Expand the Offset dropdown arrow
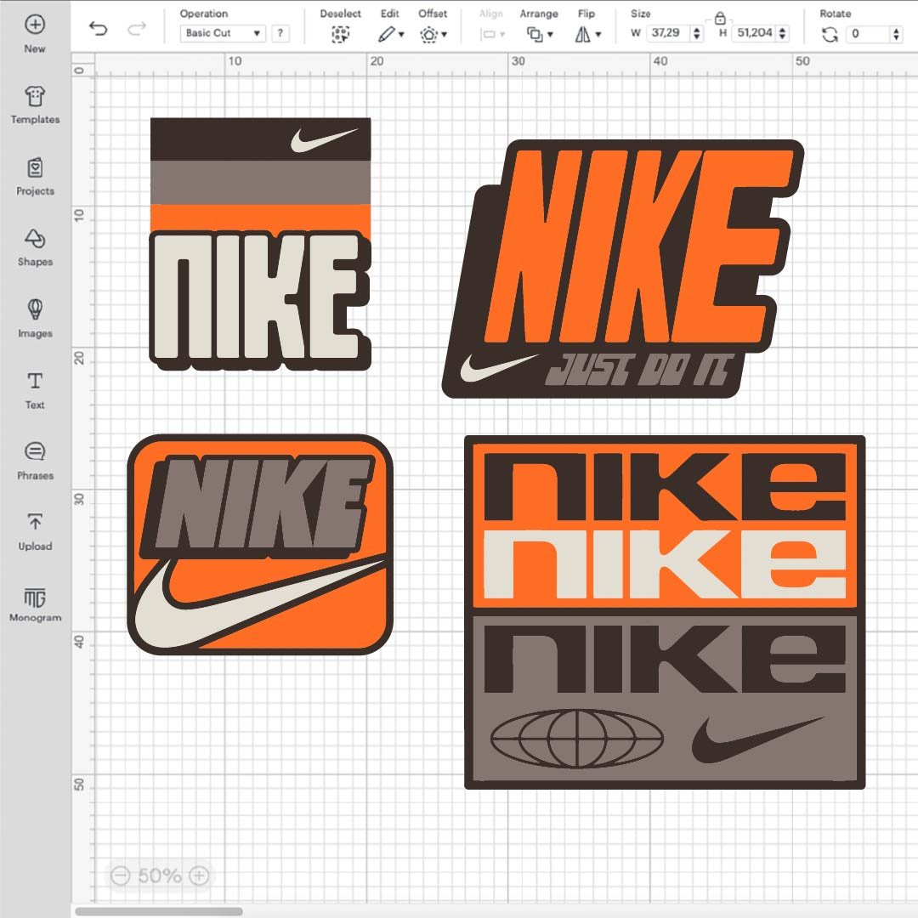 (x=445, y=35)
